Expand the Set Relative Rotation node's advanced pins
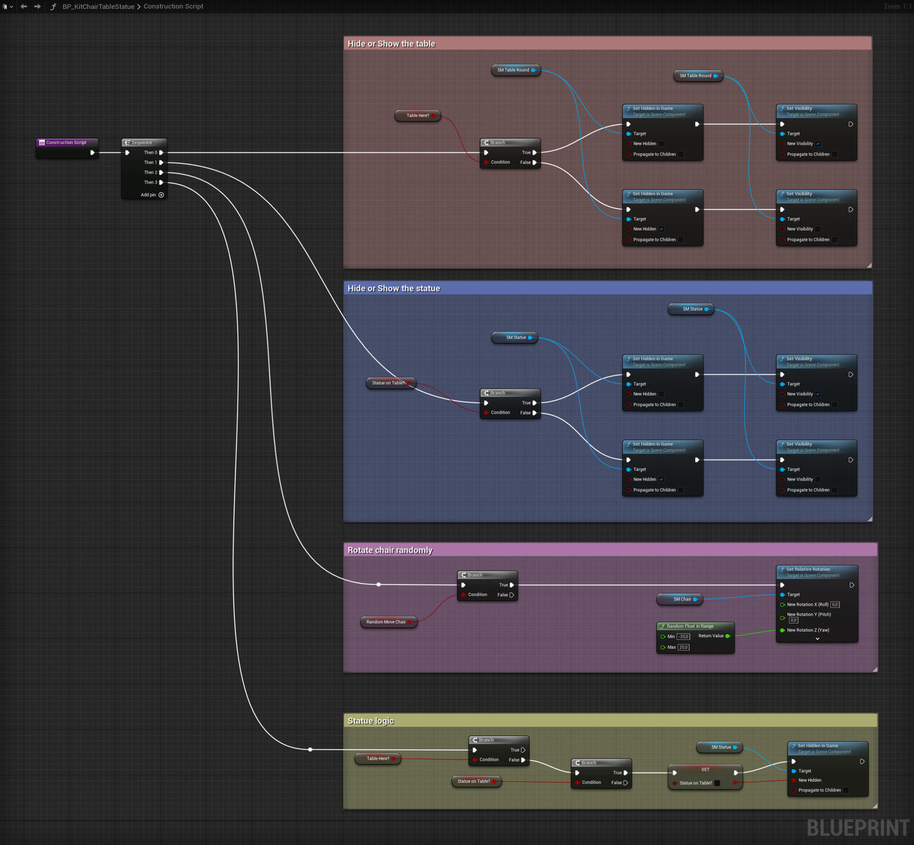 pyautogui.click(x=817, y=639)
